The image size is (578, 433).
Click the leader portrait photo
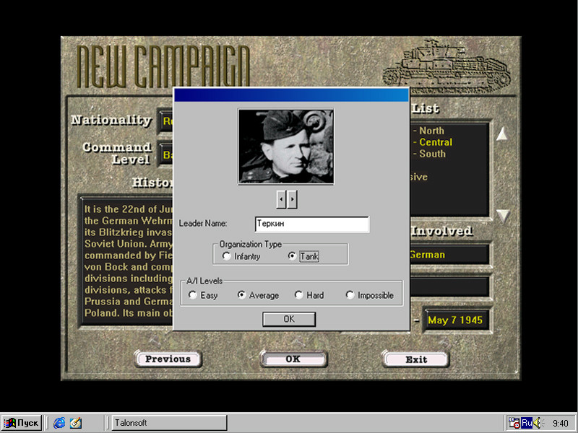click(x=286, y=146)
